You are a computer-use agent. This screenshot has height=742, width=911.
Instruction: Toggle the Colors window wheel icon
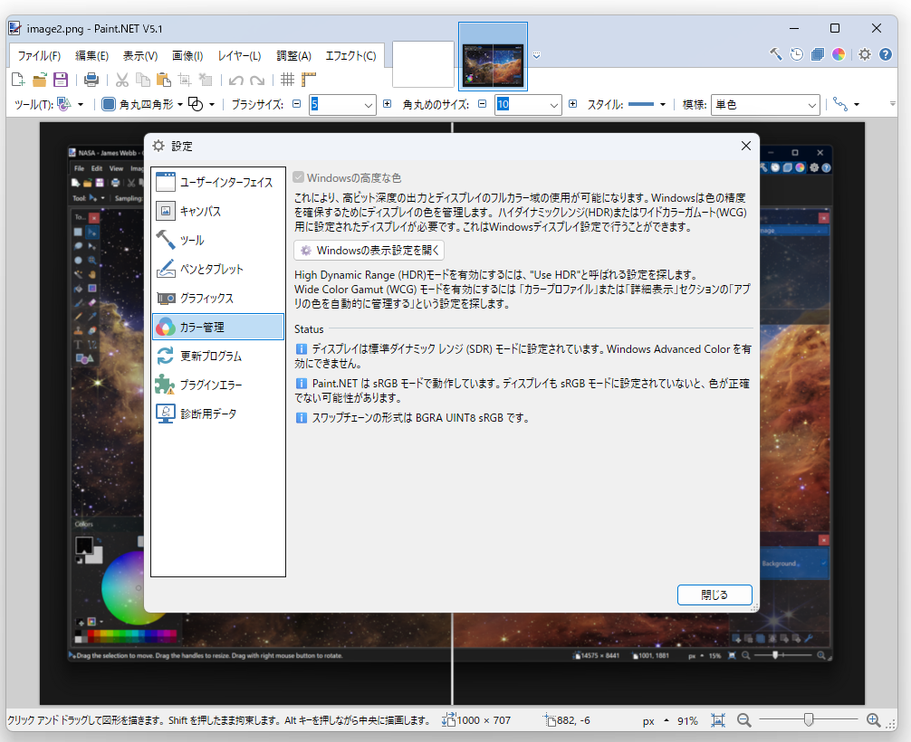pos(839,54)
